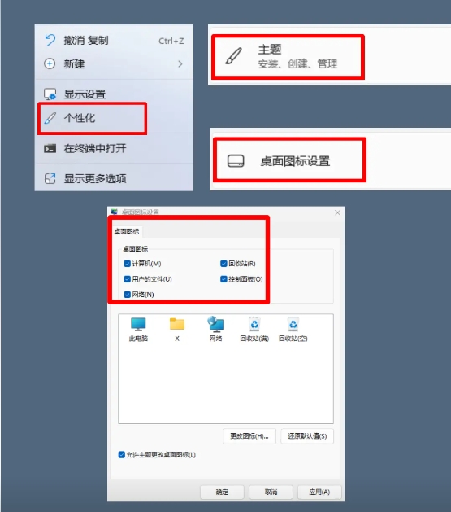This screenshot has width=451, height=512.
Task: Click the terminal icon for 在终端中打开
Action: (50, 149)
